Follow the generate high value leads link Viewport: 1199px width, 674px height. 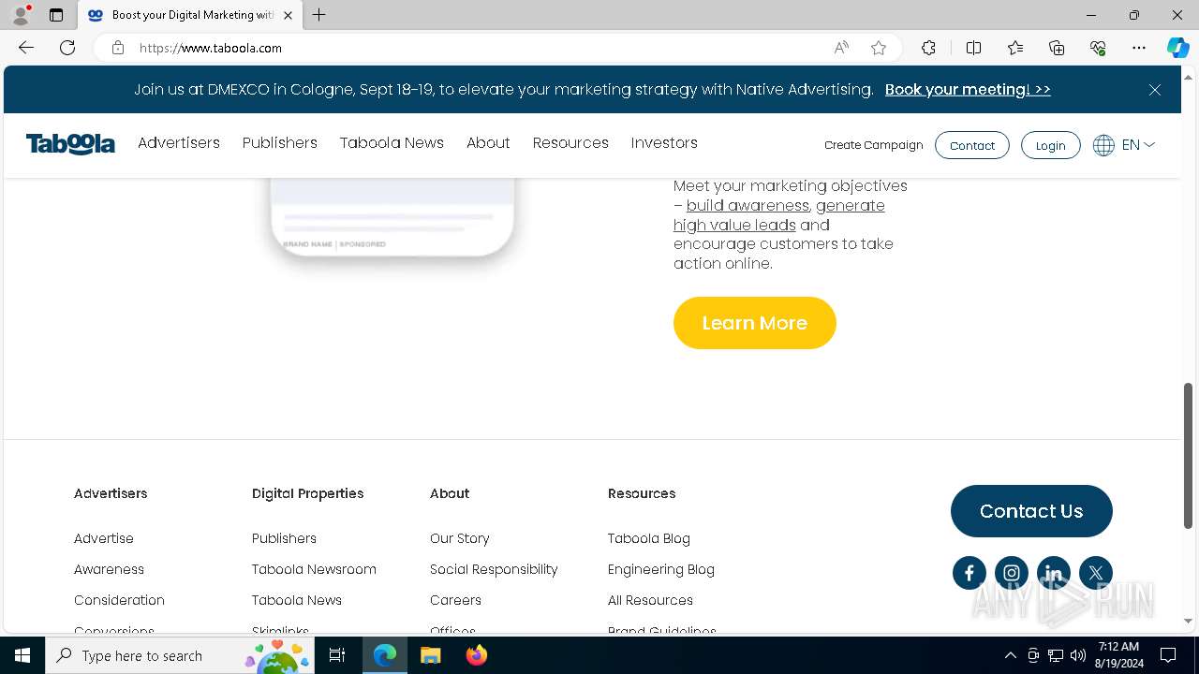[x=779, y=215]
